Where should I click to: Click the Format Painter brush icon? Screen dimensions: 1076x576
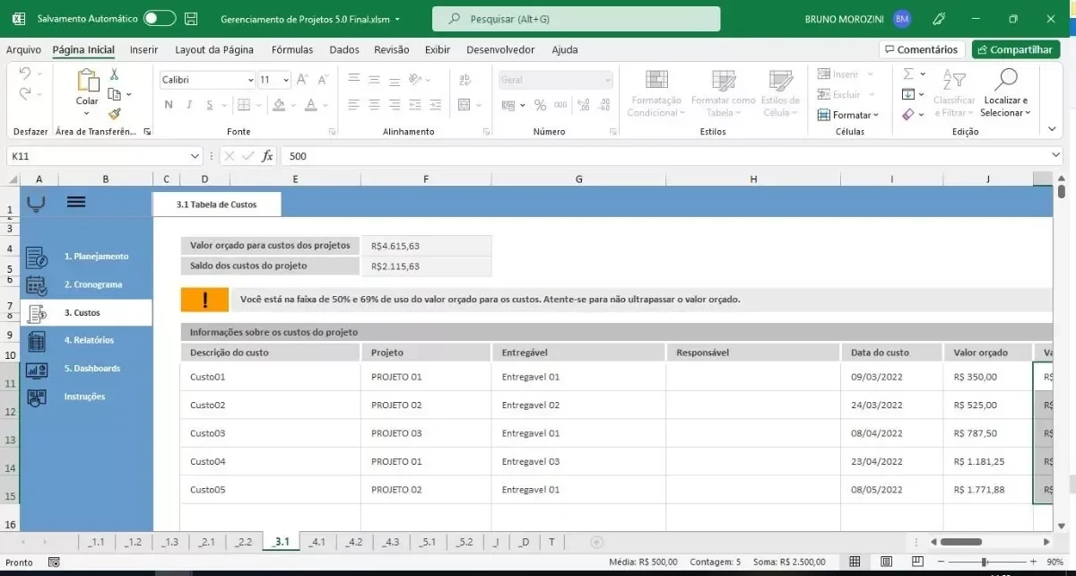pos(115,114)
